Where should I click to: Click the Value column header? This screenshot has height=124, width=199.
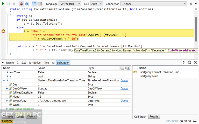pyautogui.click(x=62, y=68)
